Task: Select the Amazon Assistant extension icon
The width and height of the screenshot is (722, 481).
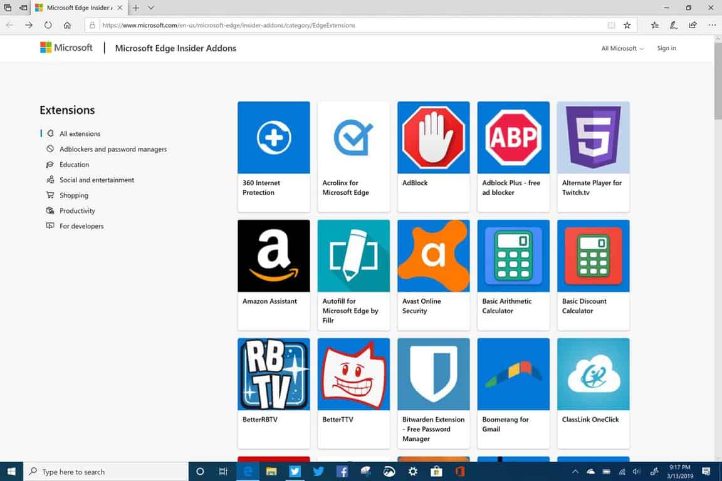Action: [x=273, y=256]
